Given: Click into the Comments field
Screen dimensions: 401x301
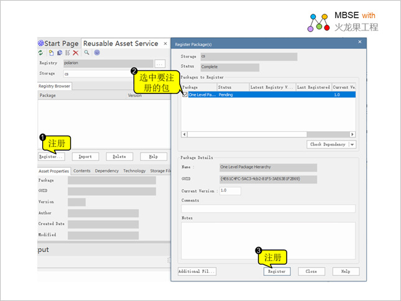Looking at the screenshot, I should pos(268,208).
